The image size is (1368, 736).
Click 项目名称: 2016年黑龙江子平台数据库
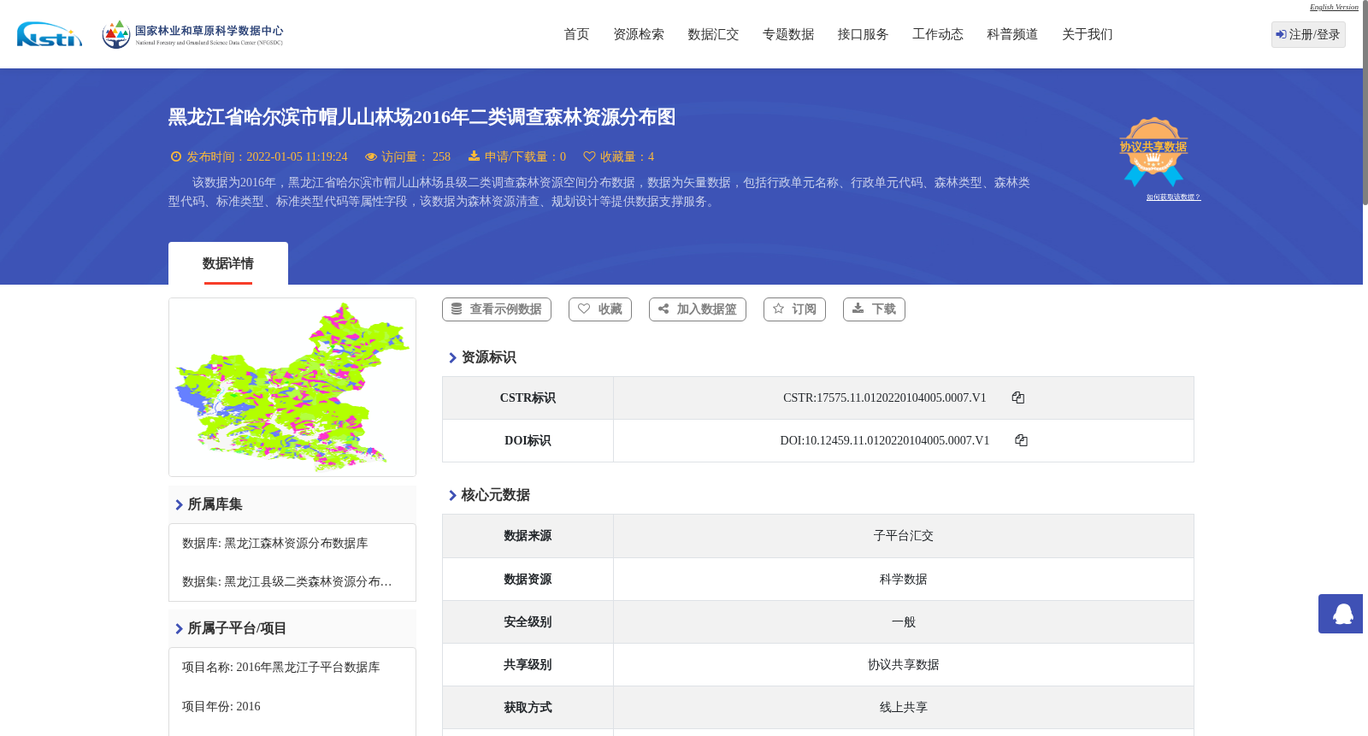pyautogui.click(x=281, y=668)
